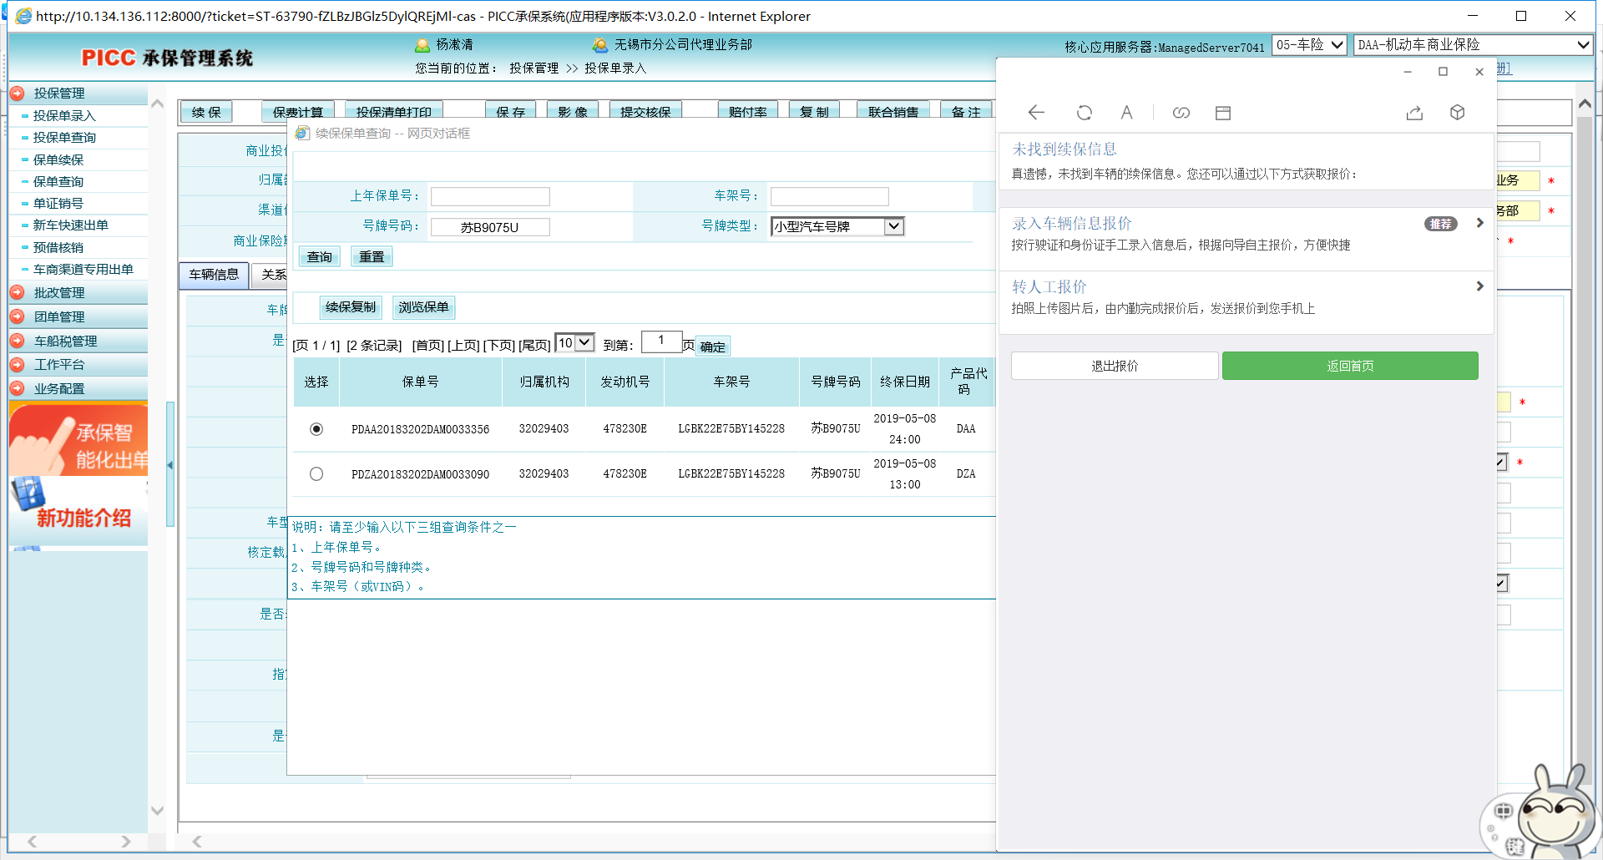Click the share arrow icon
Viewport: 1603px width, 860px height.
(1414, 113)
